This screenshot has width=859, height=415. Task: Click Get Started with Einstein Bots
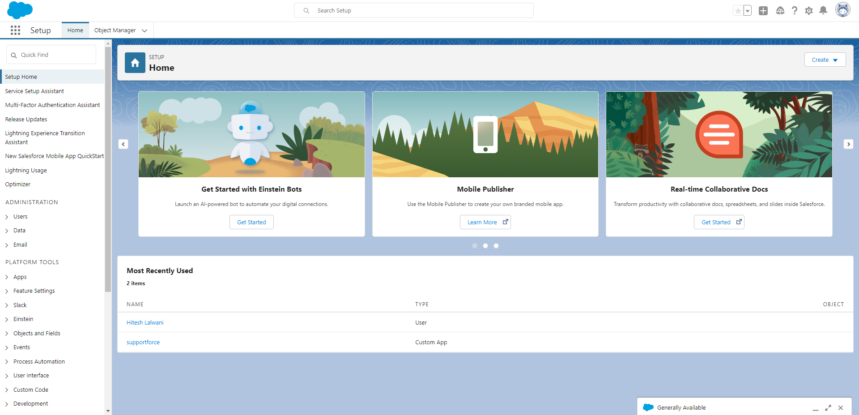click(x=251, y=222)
